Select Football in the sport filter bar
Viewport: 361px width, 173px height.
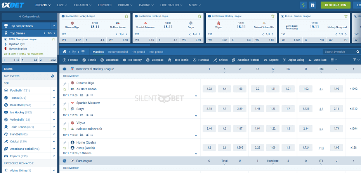point(70,60)
